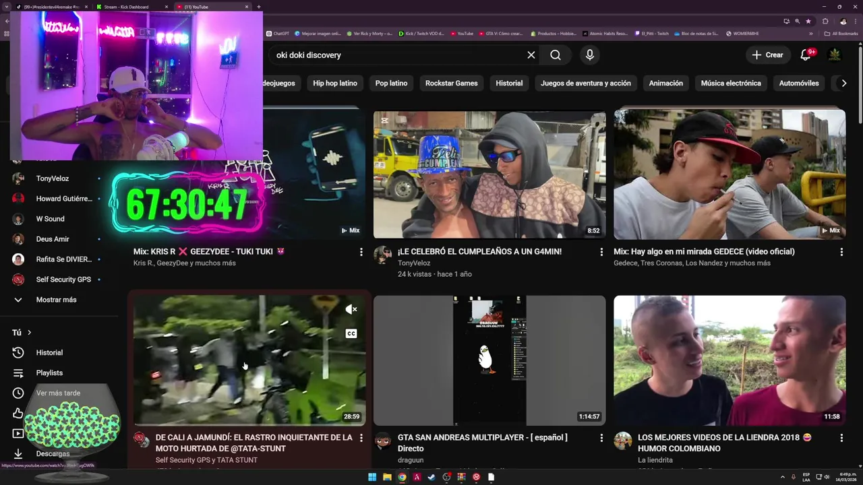Open options menu for DE CALI A JAMUNDÍ video
863x485 pixels.
pyautogui.click(x=361, y=438)
